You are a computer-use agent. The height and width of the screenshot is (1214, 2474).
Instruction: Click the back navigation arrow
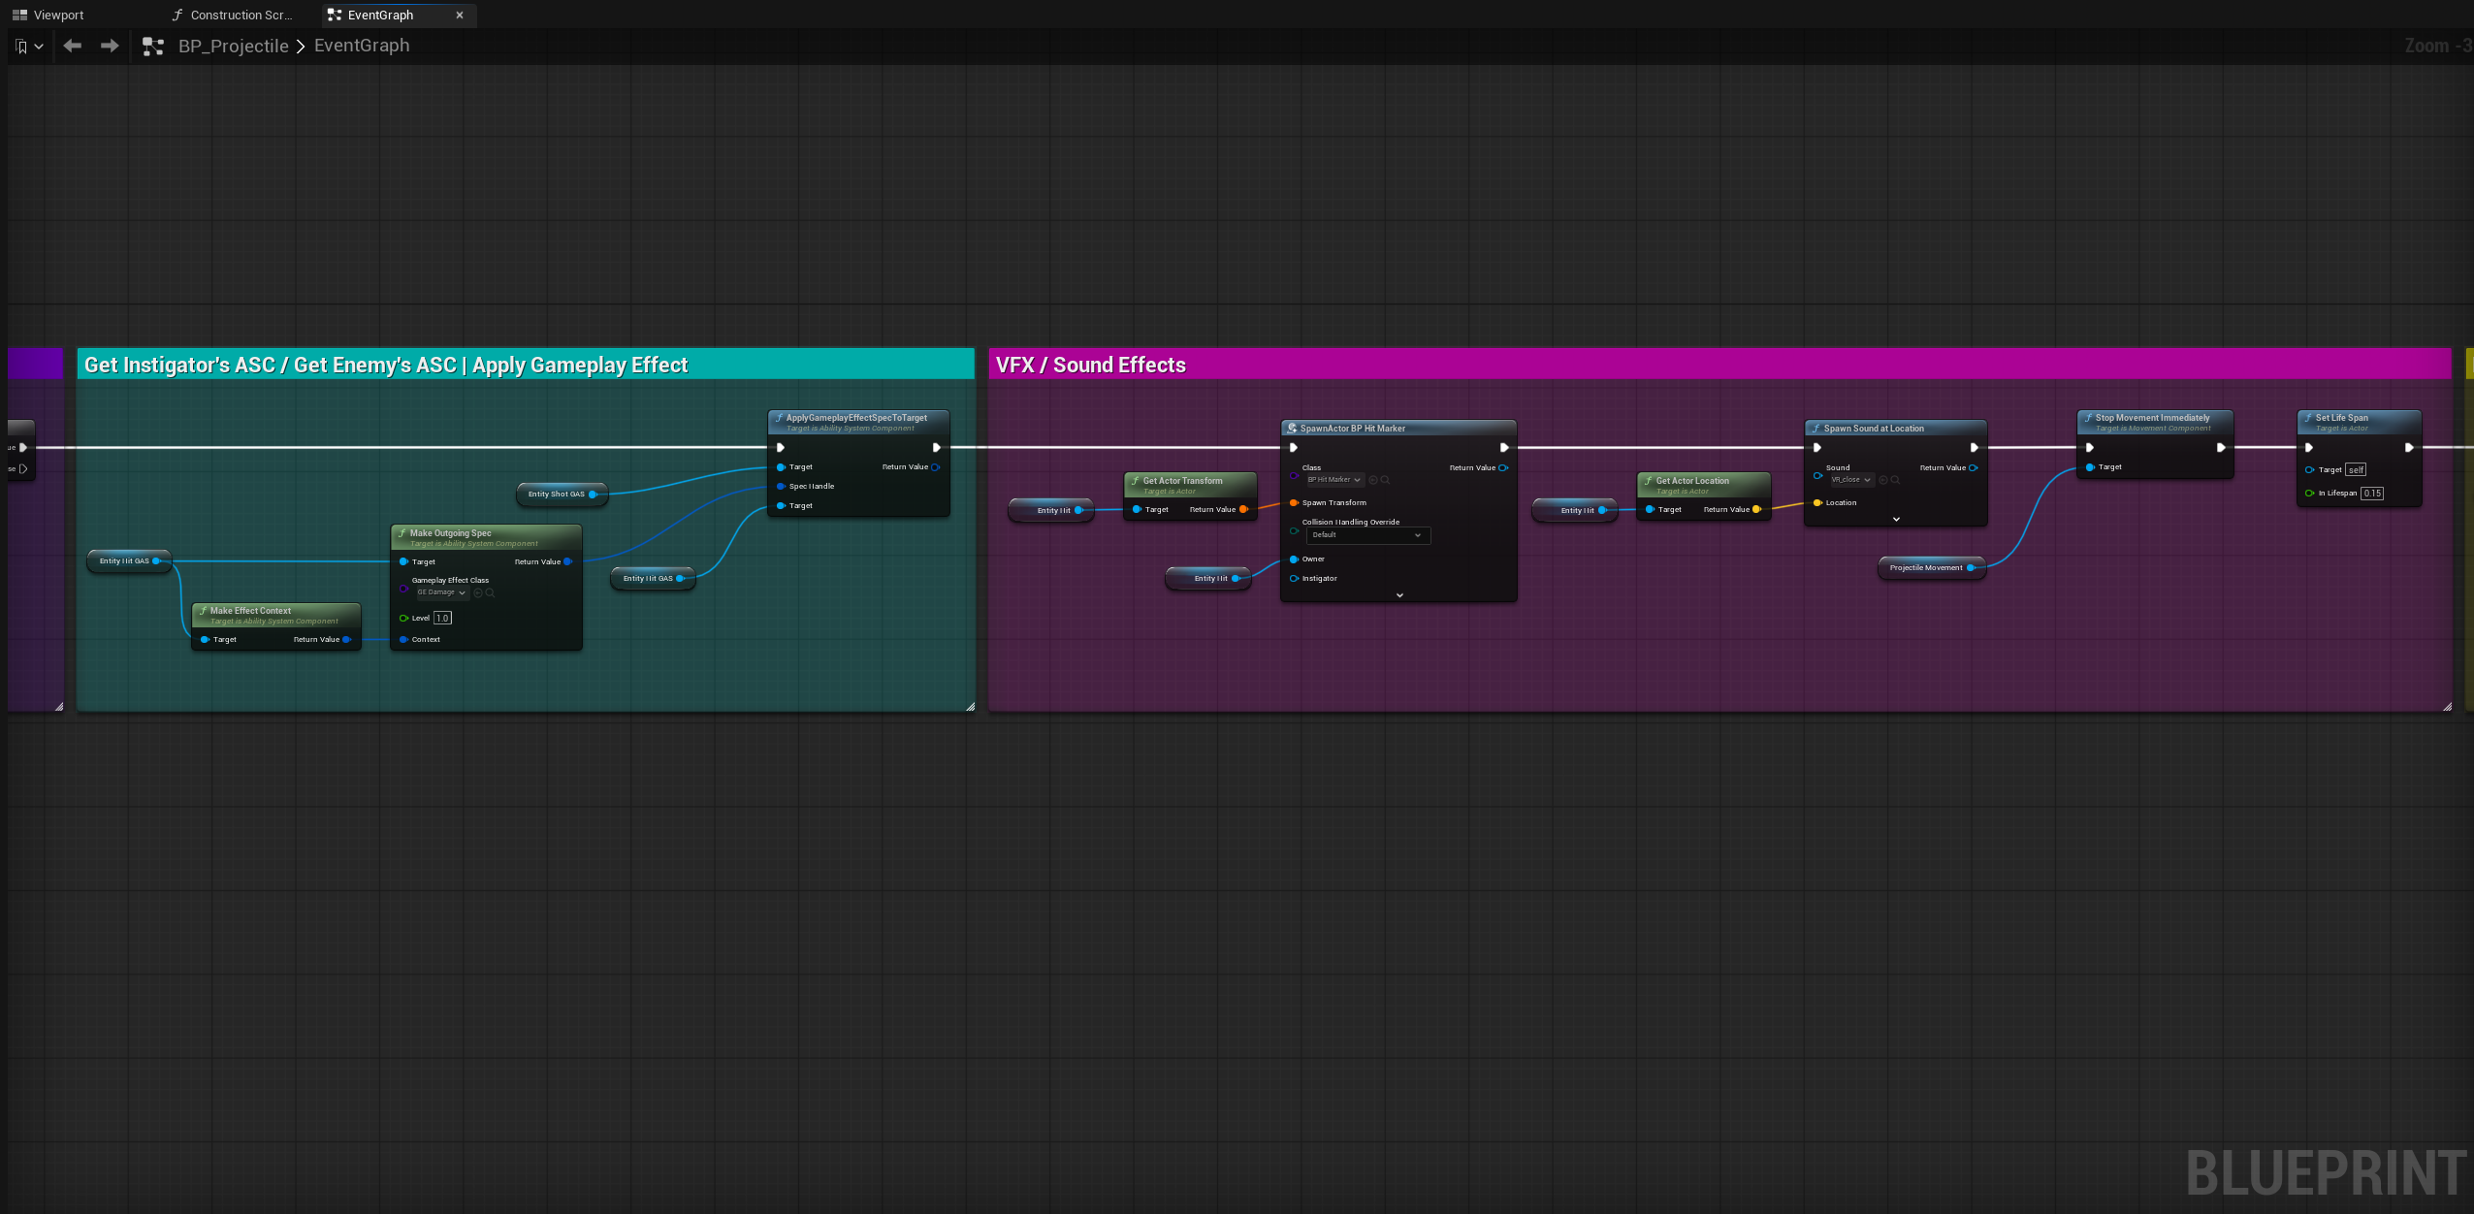coord(72,46)
